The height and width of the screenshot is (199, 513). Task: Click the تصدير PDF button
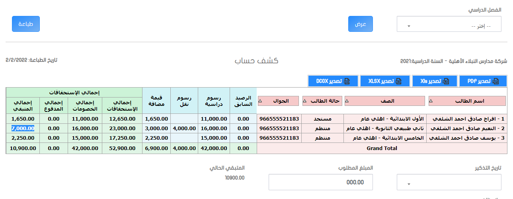pyautogui.click(x=483, y=81)
